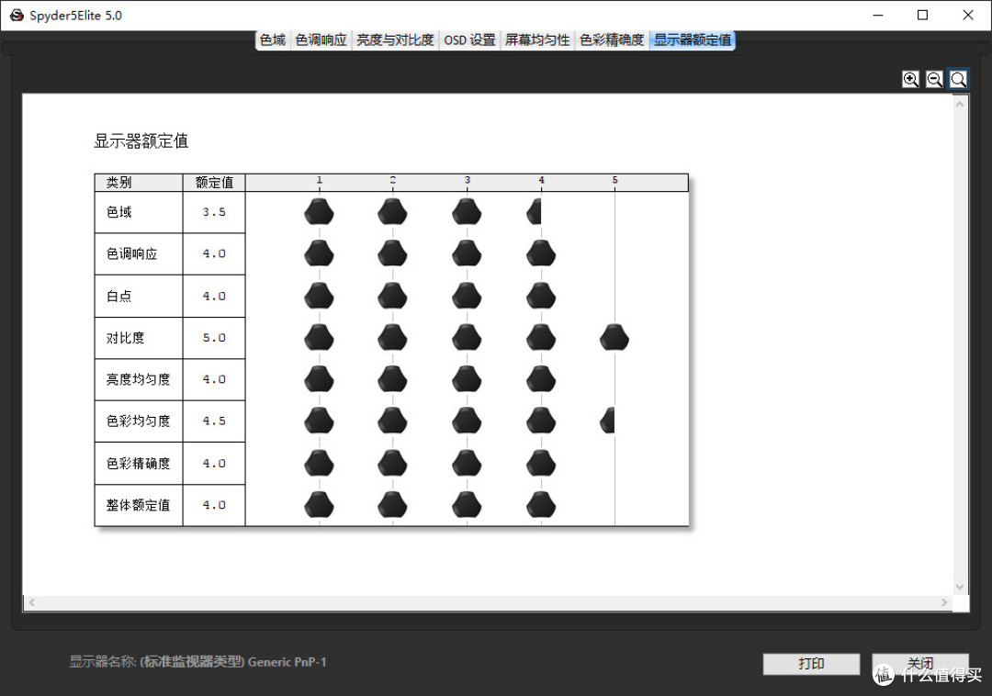The height and width of the screenshot is (696, 992).
Task: Click the 亮度均匀度 row label
Action: point(138,379)
